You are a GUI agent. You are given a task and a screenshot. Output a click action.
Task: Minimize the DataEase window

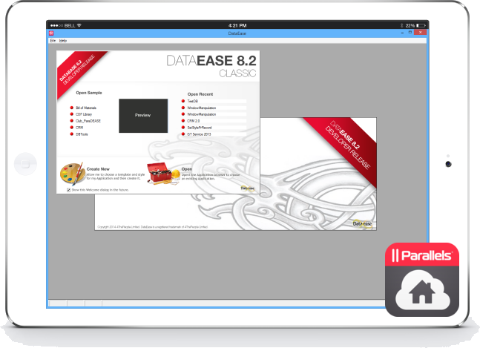pos(402,33)
